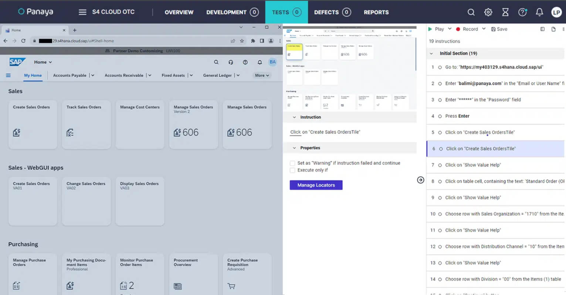566x295 pixels.
Task: Open the Change Sales Orders VA02 tile
Action: point(87,201)
